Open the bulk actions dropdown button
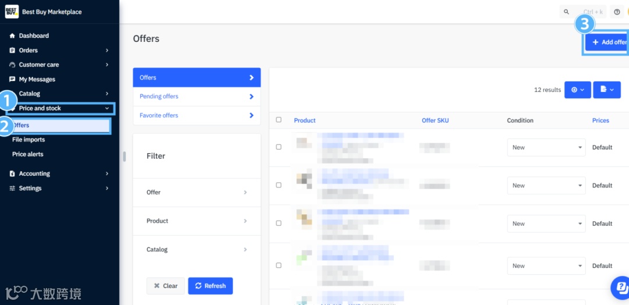Screen dimensions: 629x305 578,90
